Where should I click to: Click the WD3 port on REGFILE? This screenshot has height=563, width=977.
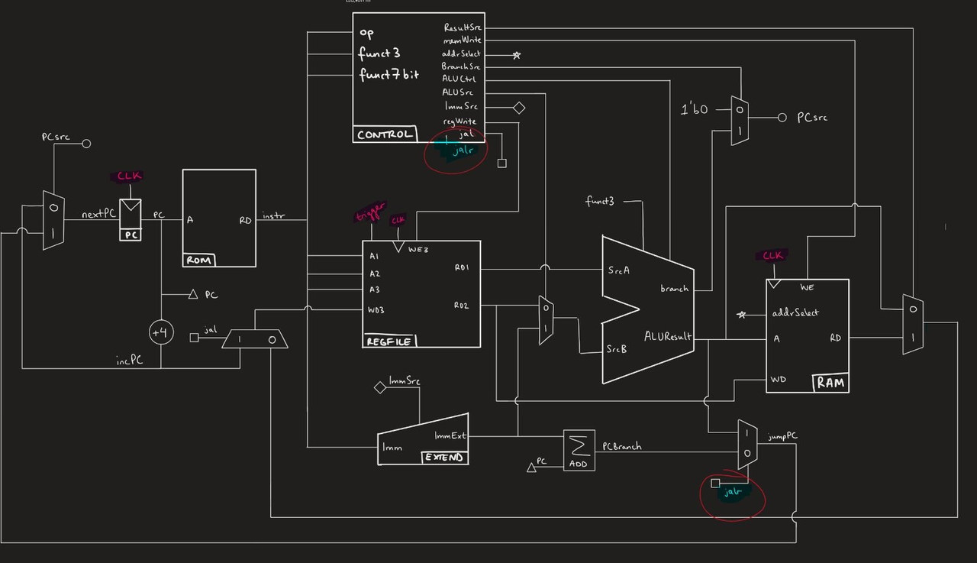click(376, 310)
